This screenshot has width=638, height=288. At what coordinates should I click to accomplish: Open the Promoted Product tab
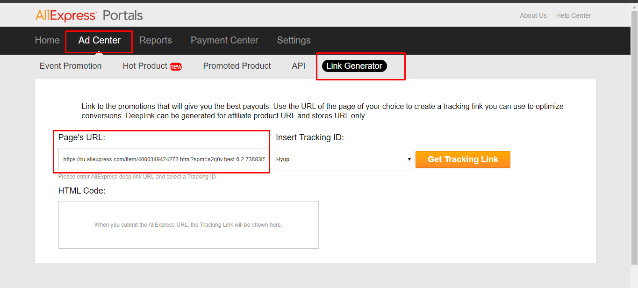click(x=237, y=66)
